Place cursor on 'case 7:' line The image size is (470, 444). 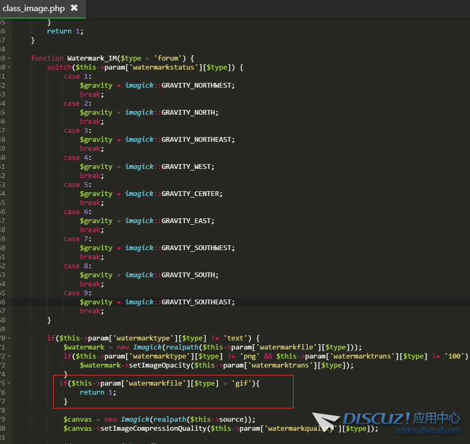click(77, 239)
